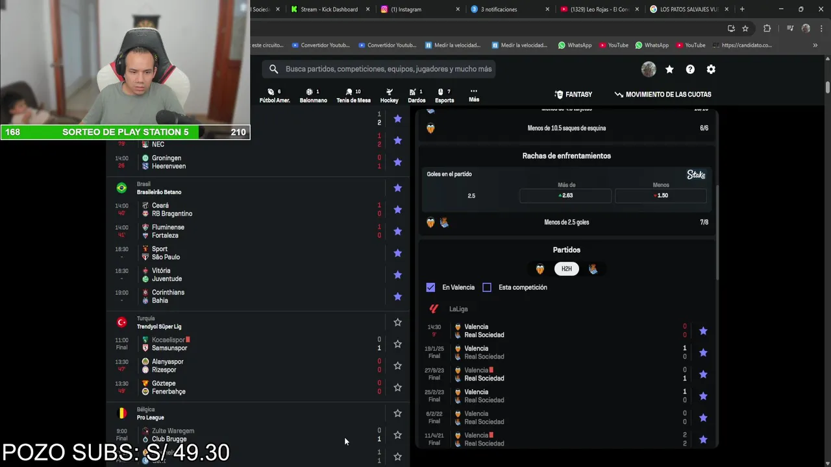The image size is (831, 467).
Task: Open favorites via the header star icon
Action: coord(669,69)
